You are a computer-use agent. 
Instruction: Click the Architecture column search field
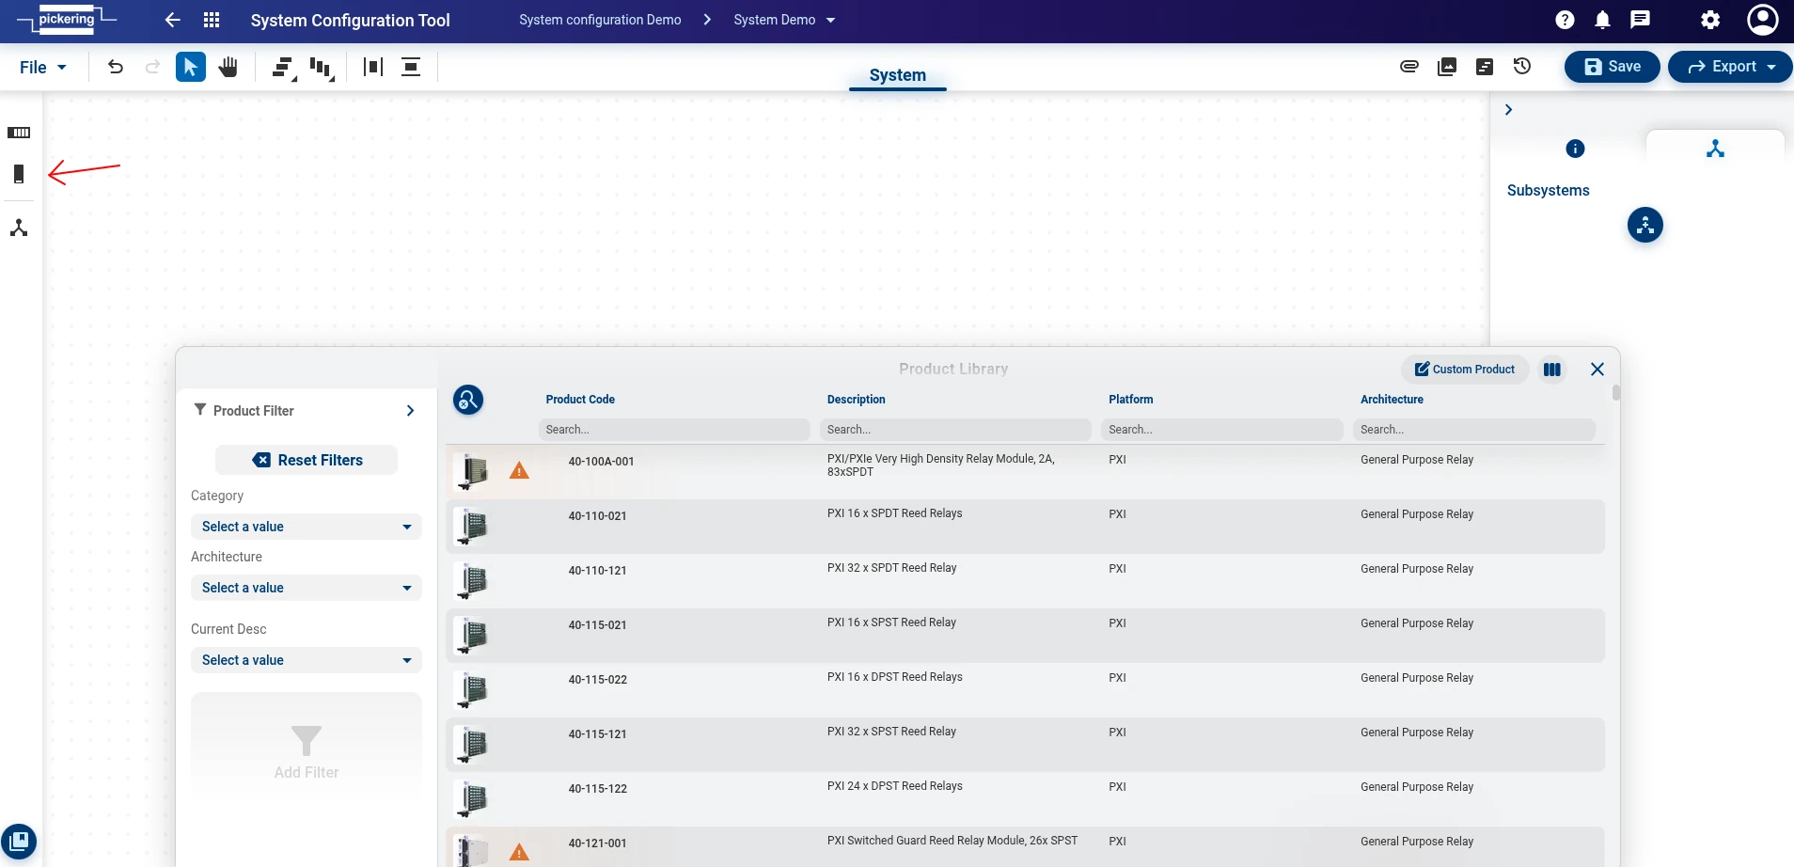pos(1474,430)
